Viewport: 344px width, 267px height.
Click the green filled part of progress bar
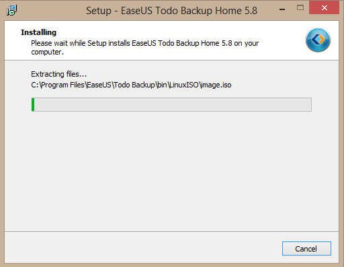33,104
